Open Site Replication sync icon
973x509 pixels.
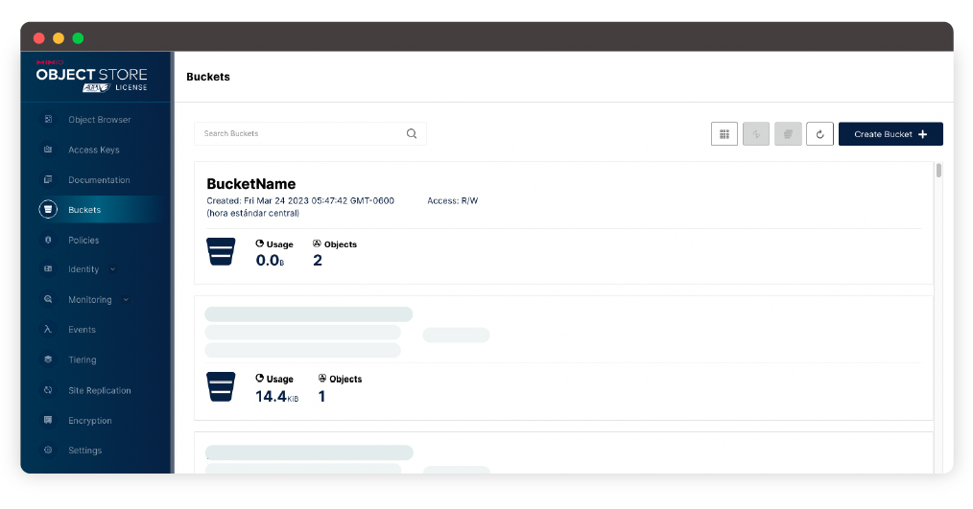click(x=48, y=390)
